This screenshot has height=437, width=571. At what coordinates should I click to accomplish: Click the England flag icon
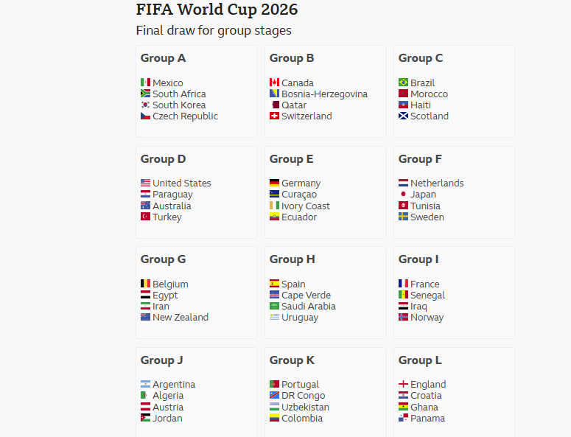tap(403, 385)
